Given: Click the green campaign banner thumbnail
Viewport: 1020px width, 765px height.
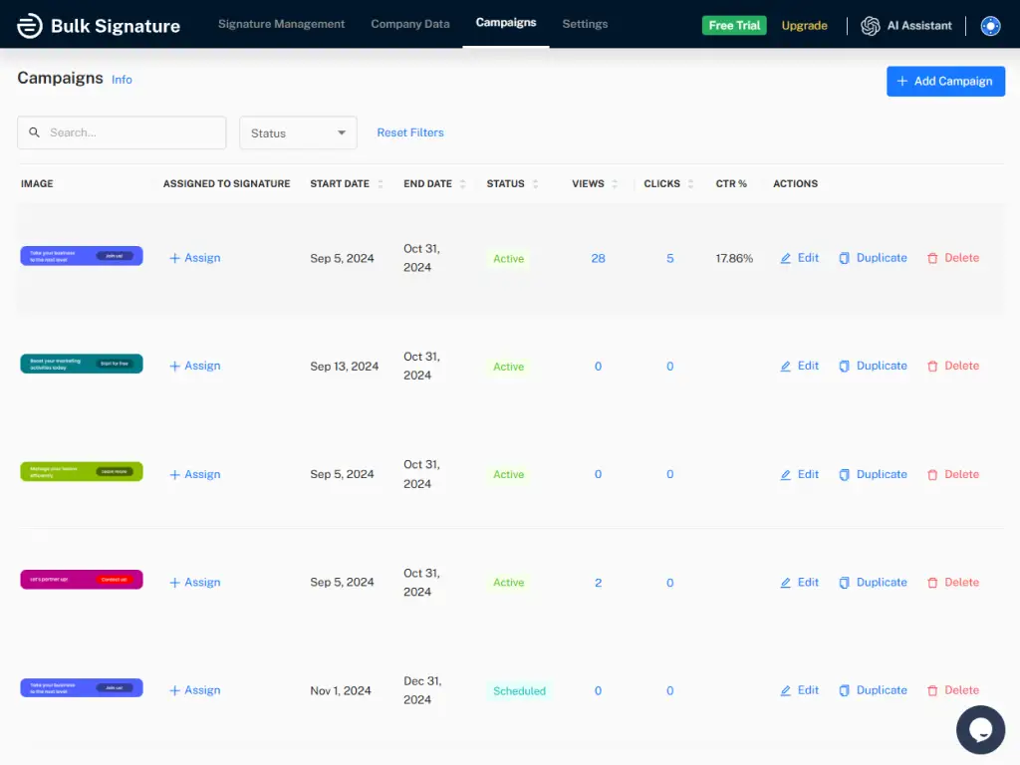Looking at the screenshot, I should [x=82, y=472].
